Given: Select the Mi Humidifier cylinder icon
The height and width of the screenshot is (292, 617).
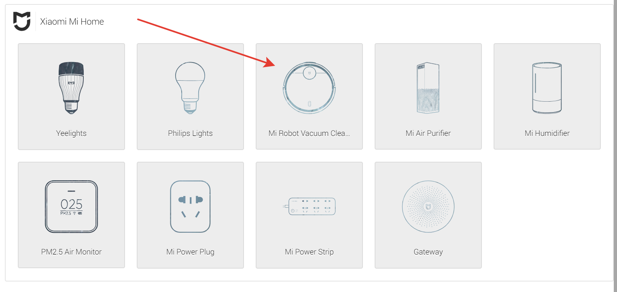Looking at the screenshot, I should point(547,88).
